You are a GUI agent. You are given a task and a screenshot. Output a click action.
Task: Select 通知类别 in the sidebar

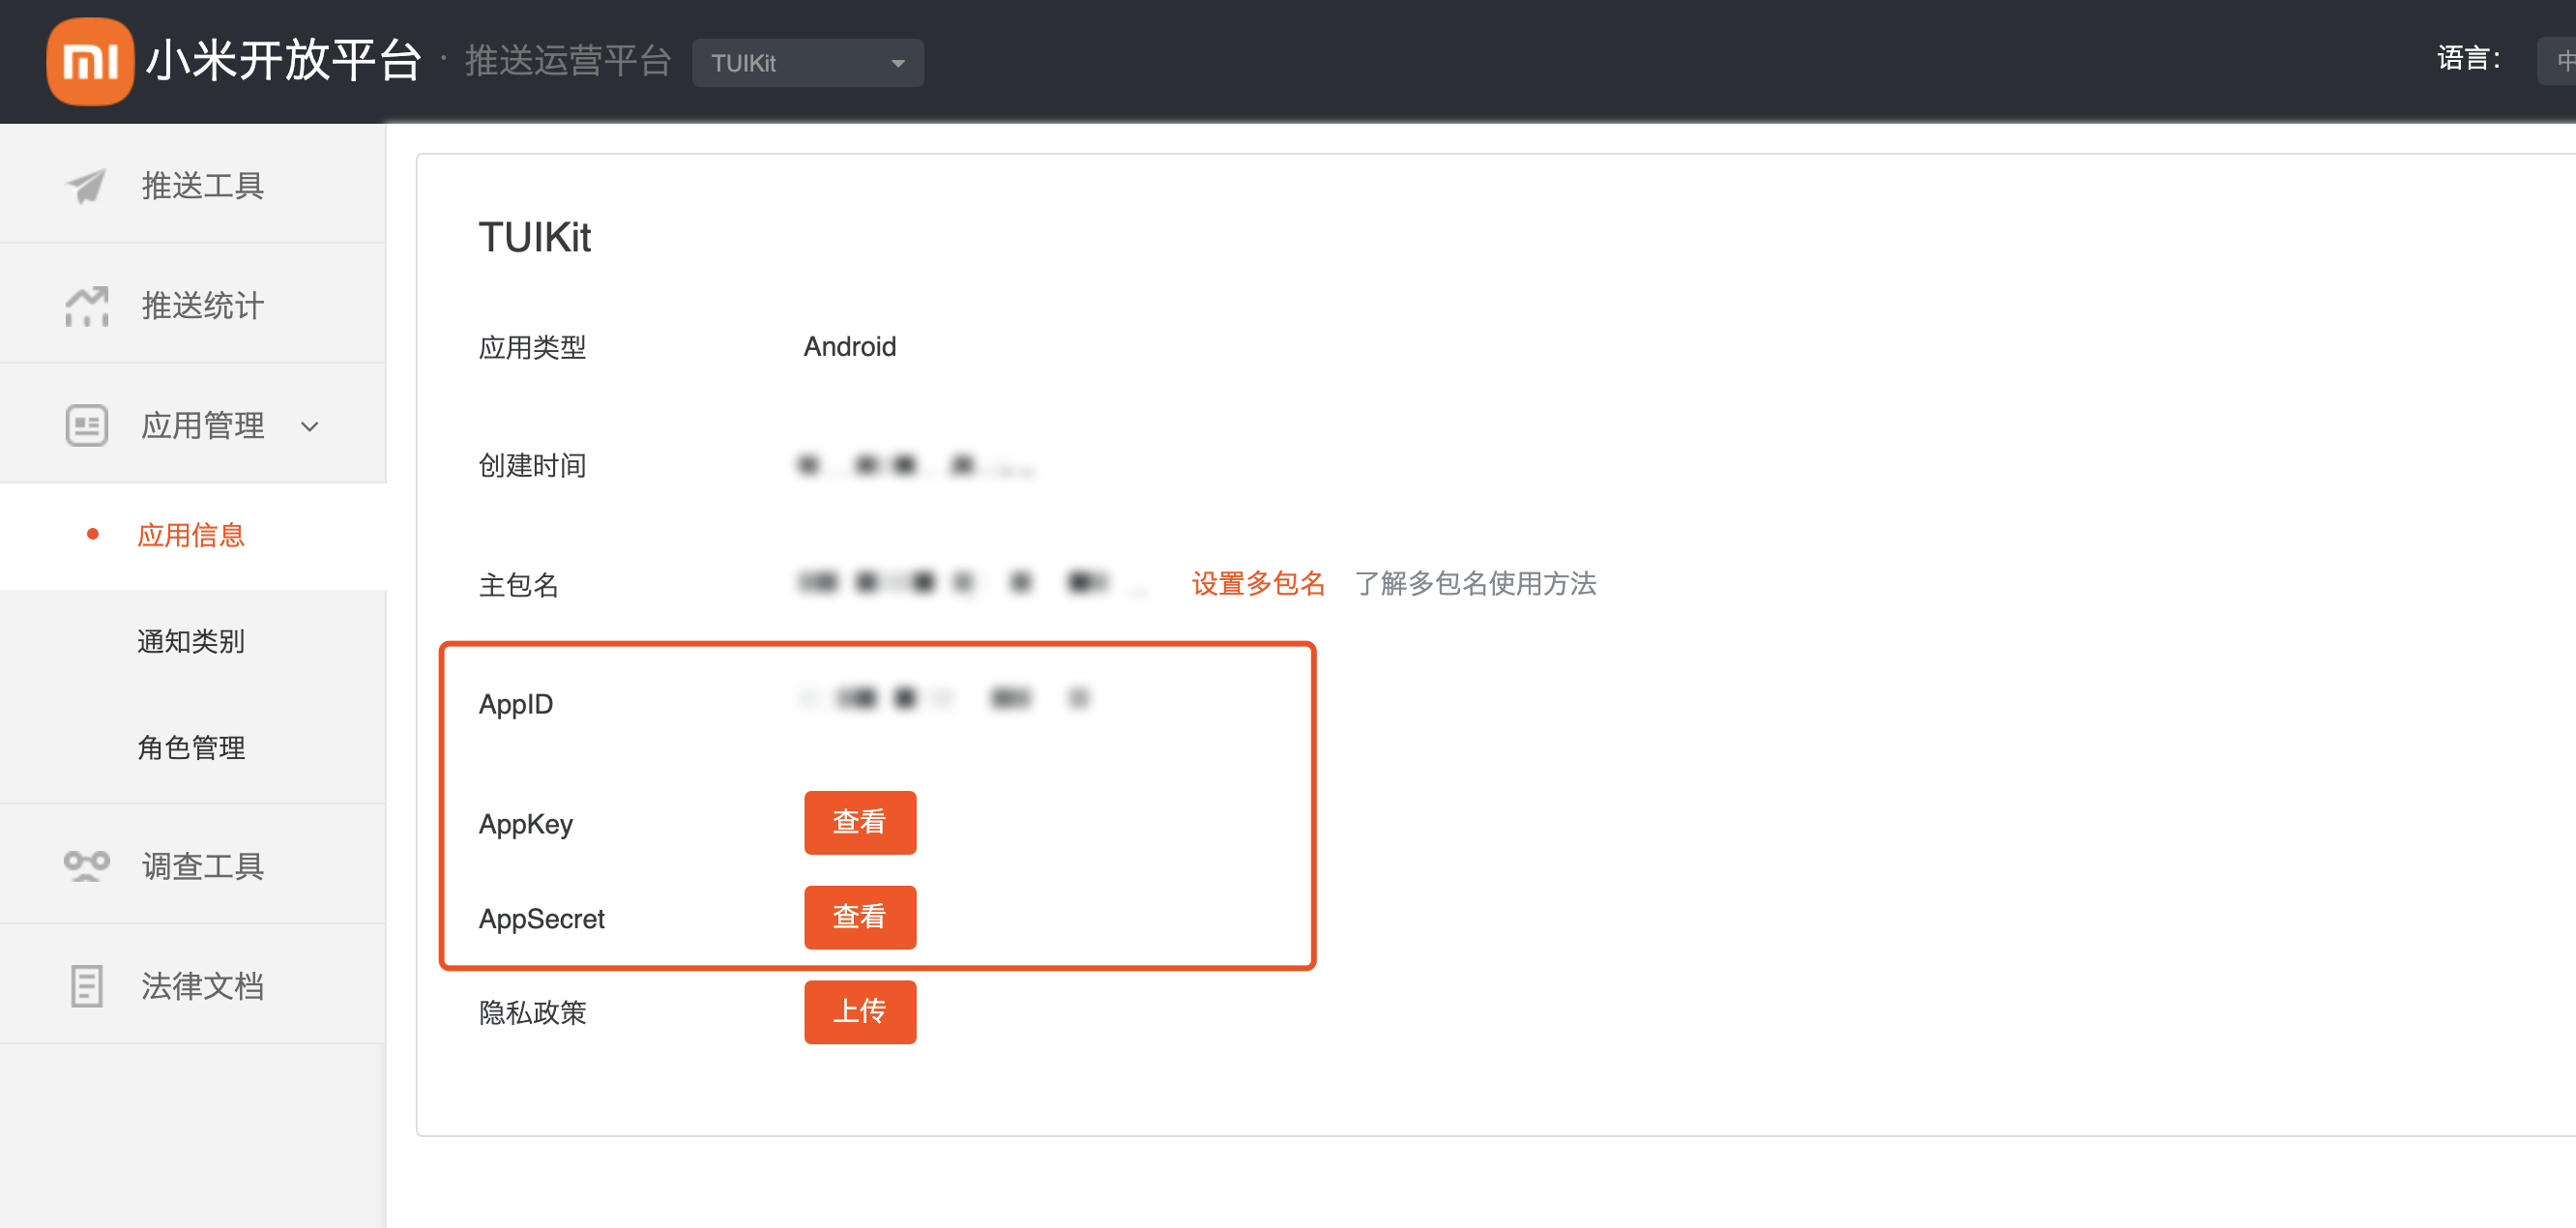click(x=191, y=641)
